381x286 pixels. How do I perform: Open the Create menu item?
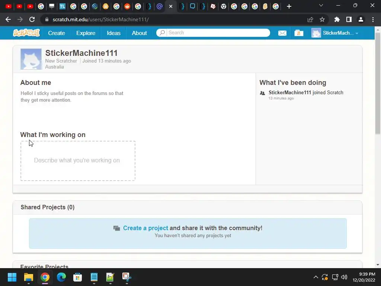pyautogui.click(x=57, y=33)
